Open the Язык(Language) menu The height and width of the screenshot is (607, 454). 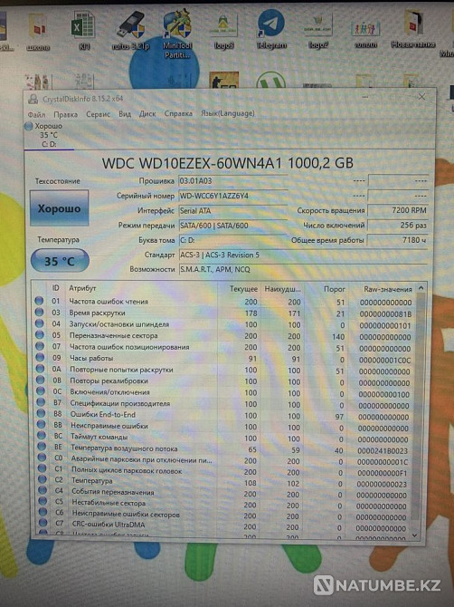228,113
